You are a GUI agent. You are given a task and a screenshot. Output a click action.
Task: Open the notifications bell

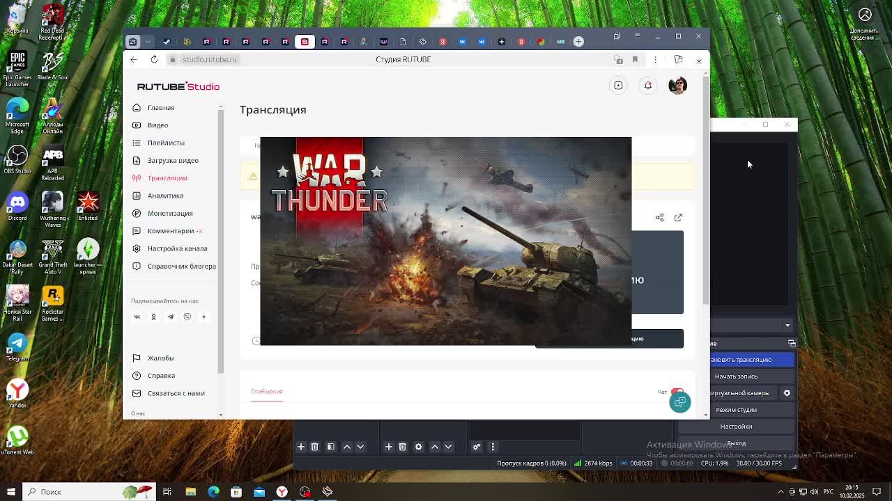pyautogui.click(x=648, y=86)
